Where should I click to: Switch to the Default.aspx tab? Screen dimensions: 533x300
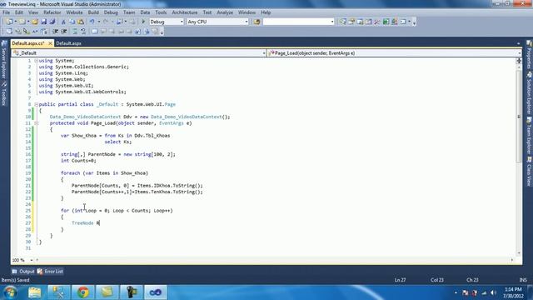[x=68, y=43]
